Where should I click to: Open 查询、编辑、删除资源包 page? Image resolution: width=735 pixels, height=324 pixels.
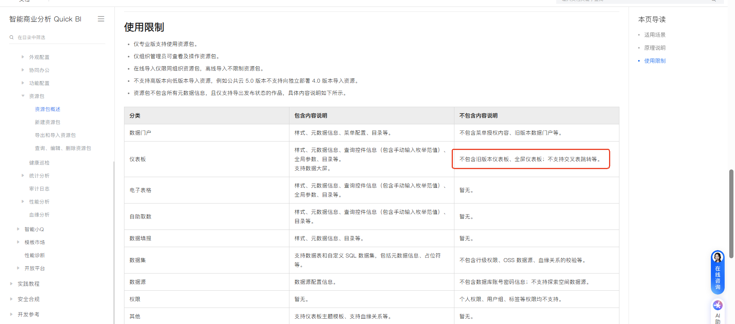click(x=63, y=148)
